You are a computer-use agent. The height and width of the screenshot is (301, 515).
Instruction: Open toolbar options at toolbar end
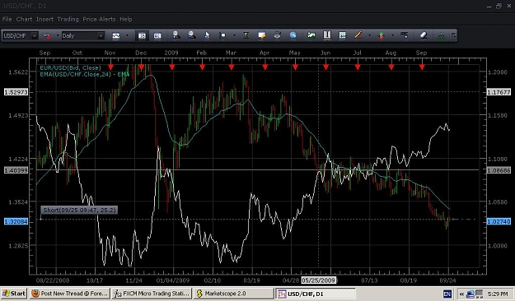[453, 35]
